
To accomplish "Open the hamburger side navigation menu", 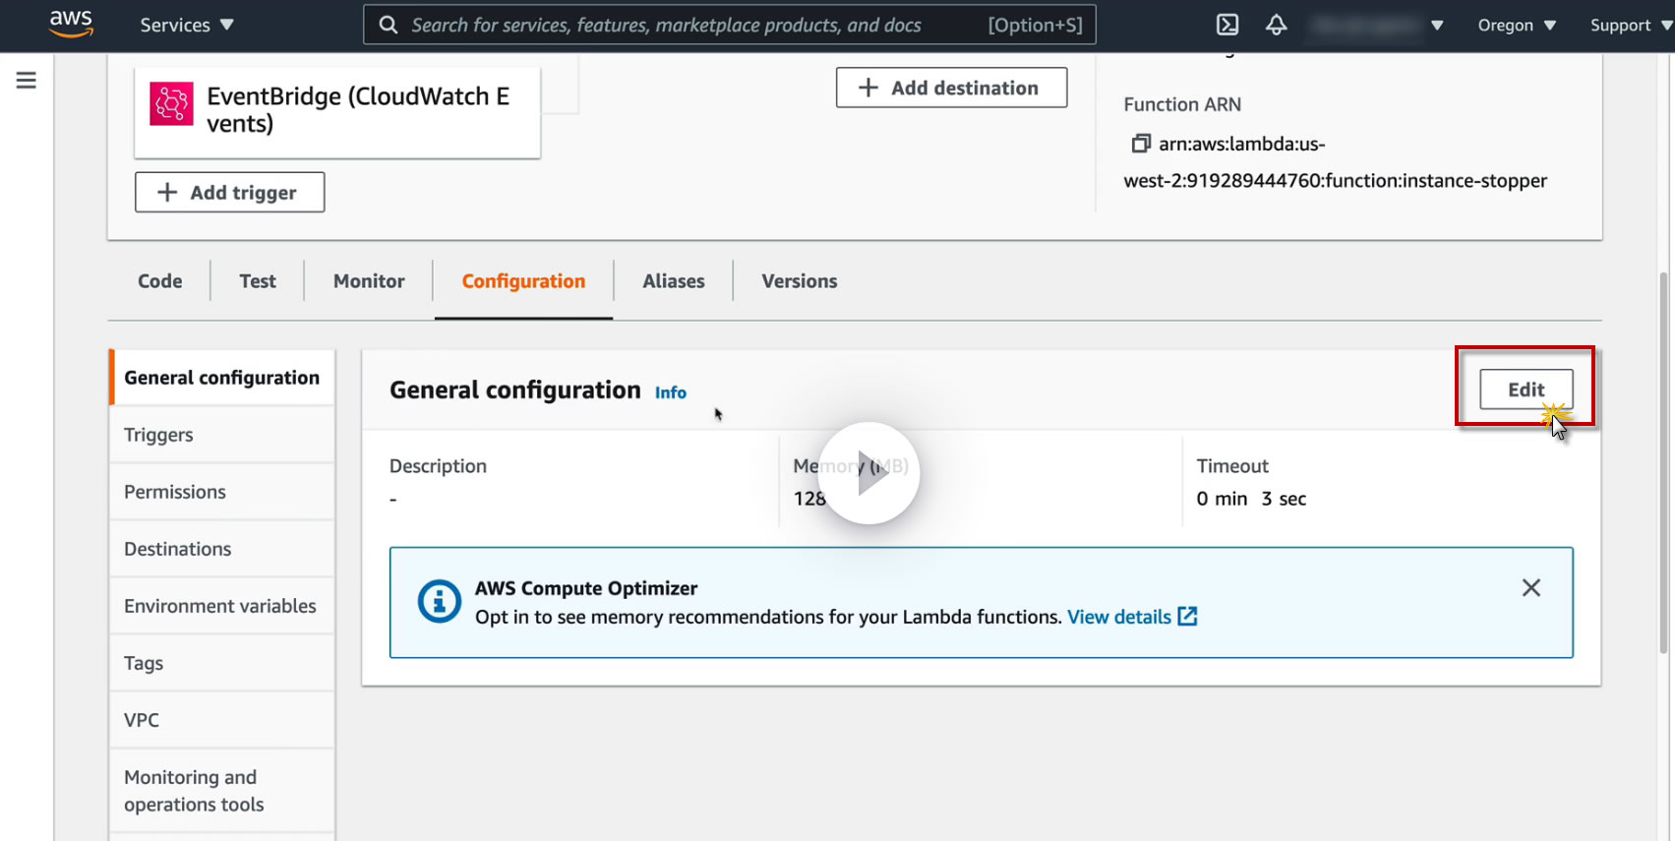I will (27, 80).
